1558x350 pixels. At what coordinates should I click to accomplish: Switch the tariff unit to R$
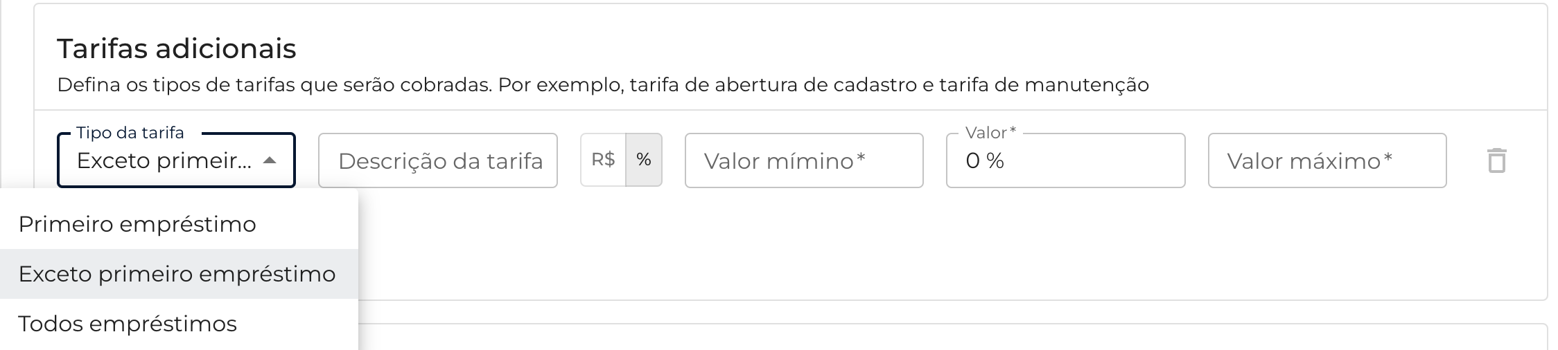pos(603,160)
